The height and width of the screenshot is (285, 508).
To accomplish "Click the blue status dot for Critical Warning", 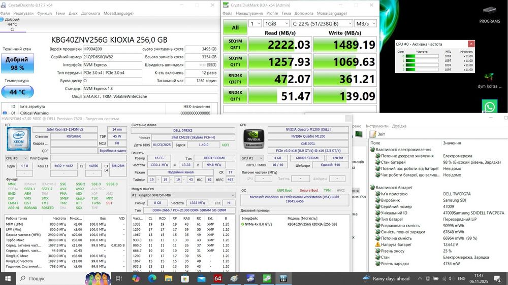I will (5, 113).
